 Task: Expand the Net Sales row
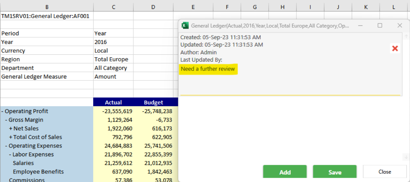tap(11, 129)
